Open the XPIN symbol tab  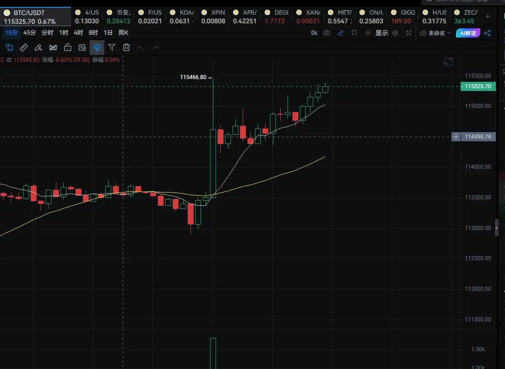(213, 17)
